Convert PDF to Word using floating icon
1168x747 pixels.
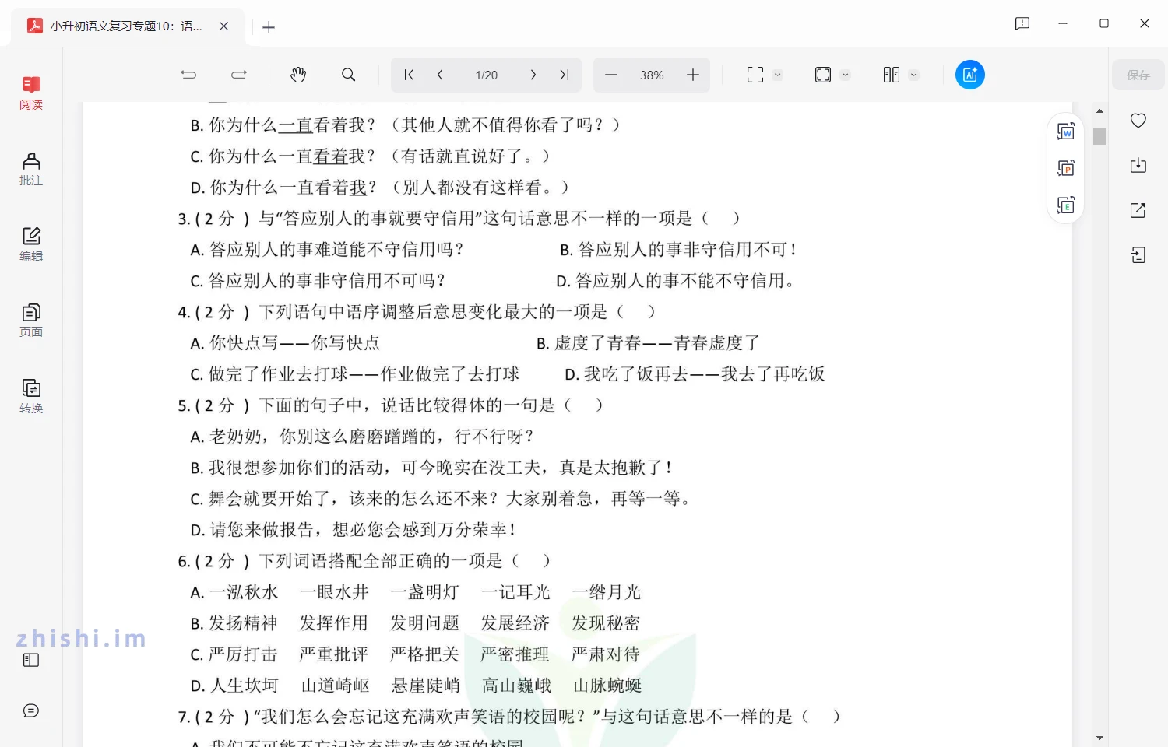tap(1066, 132)
